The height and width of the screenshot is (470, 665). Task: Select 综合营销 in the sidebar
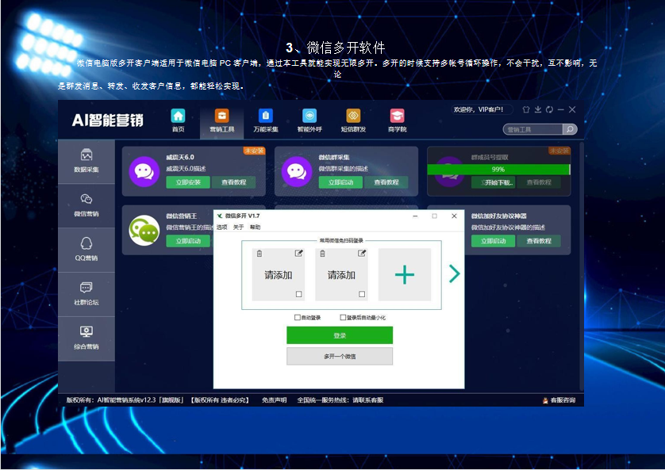[86, 338]
